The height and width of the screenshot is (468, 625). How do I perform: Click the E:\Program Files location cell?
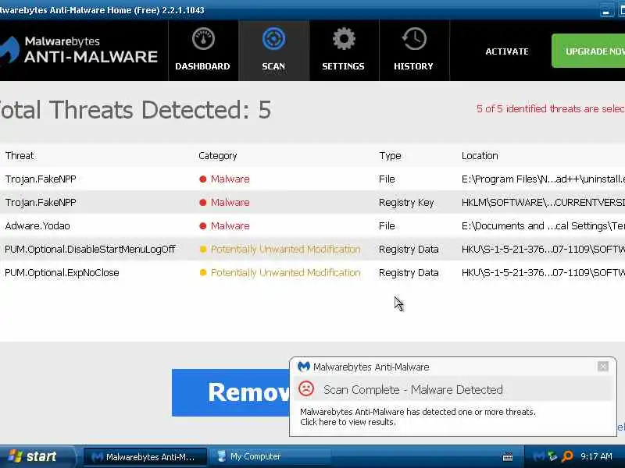click(543, 179)
